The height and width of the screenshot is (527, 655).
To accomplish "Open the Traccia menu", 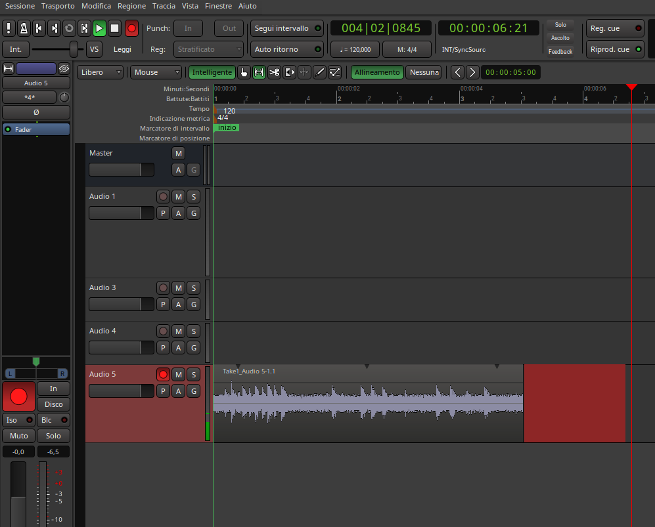I will coord(164,6).
